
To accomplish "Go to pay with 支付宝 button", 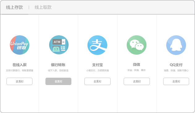I will pos(97,81).
